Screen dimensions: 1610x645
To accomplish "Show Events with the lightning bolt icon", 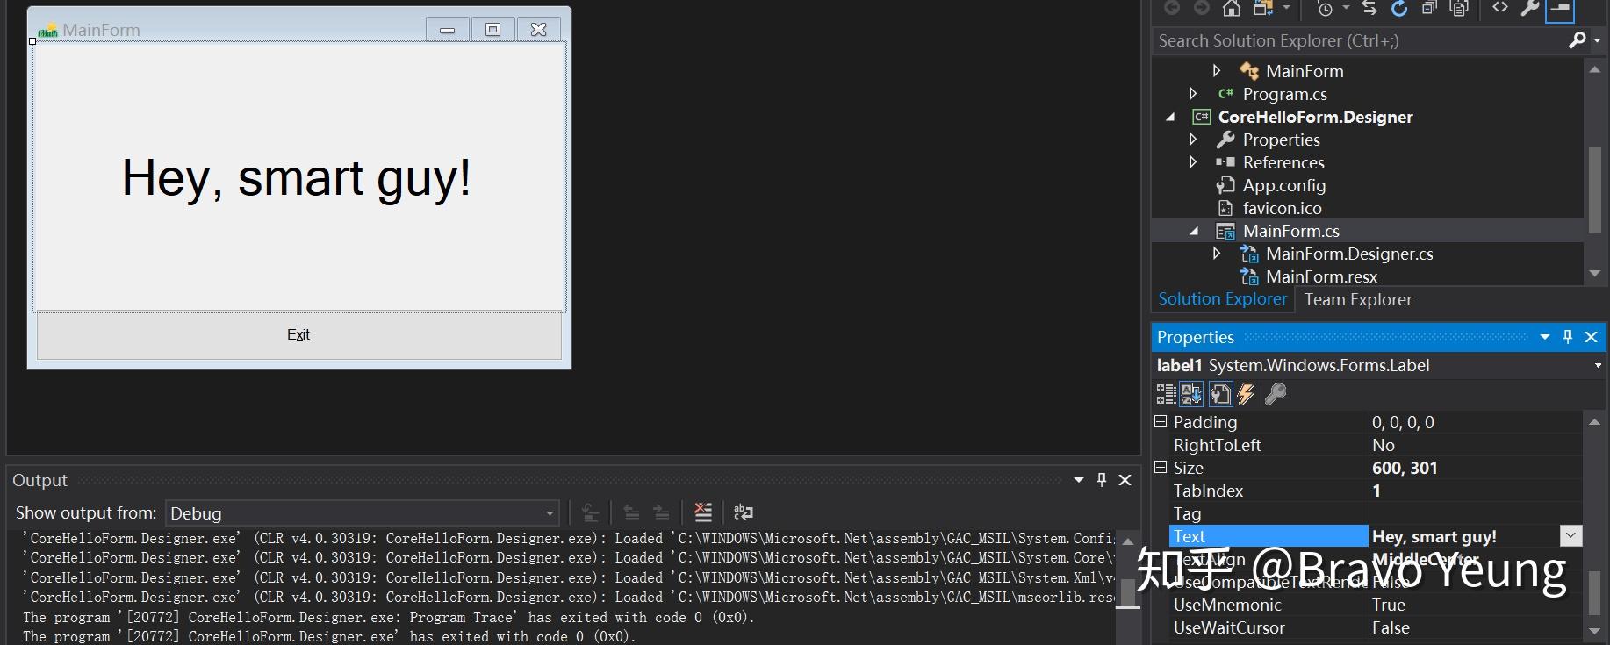I will 1246,394.
